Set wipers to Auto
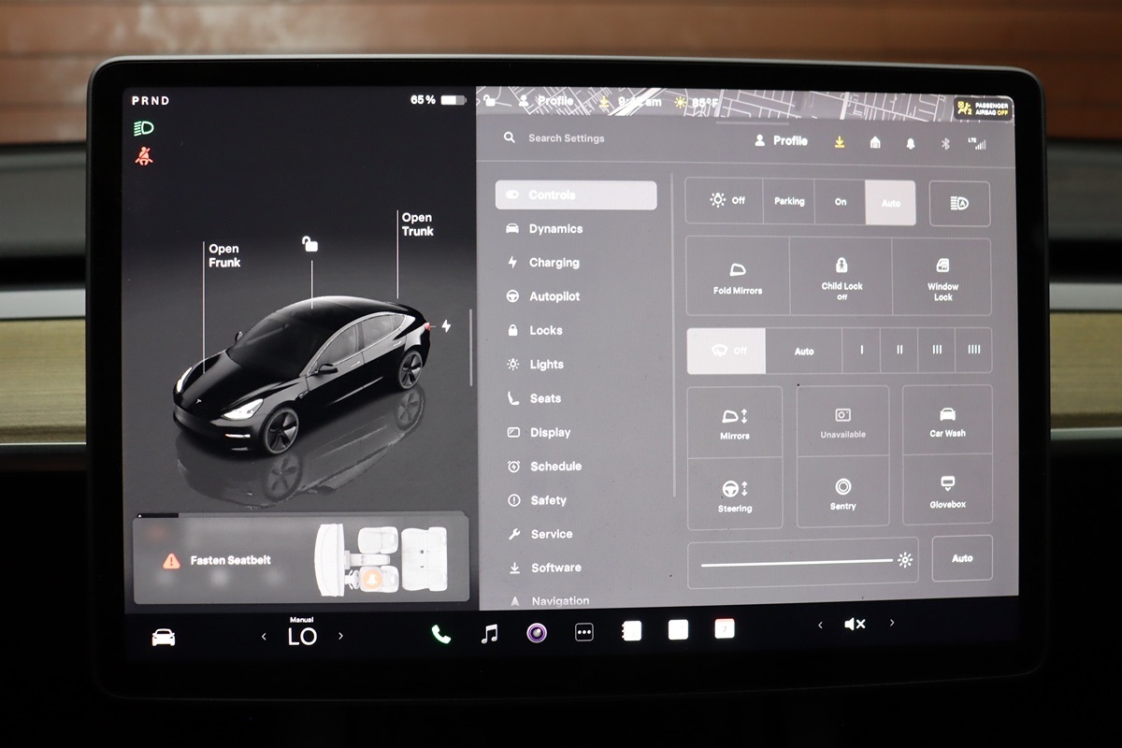The image size is (1122, 748). pos(804,351)
